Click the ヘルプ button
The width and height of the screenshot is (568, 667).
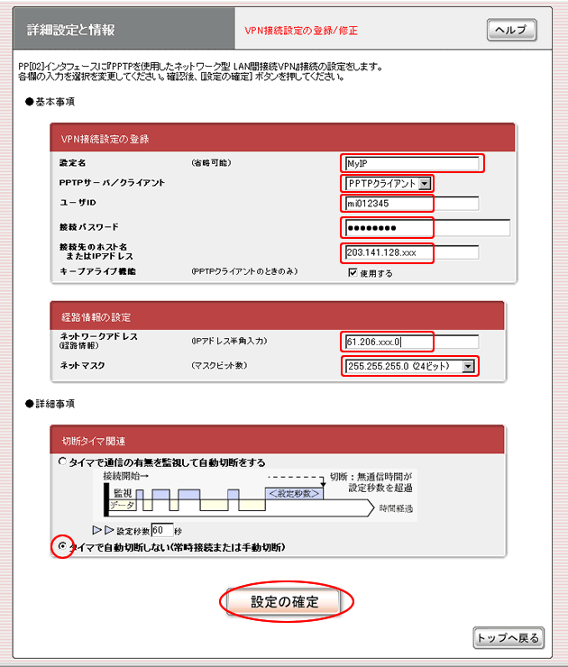point(511,30)
